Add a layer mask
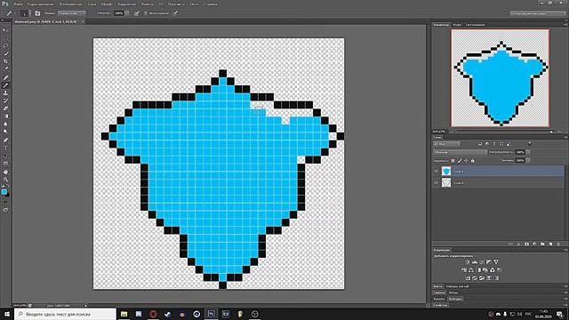Viewport: 569px width, 320px height. [526, 244]
